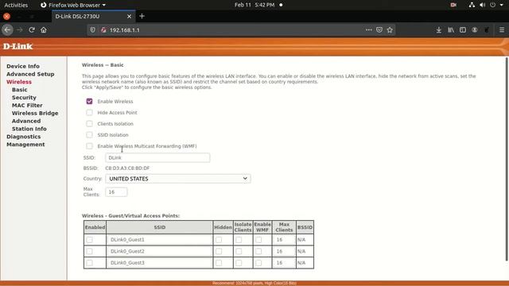Open Station Info page

29,129
